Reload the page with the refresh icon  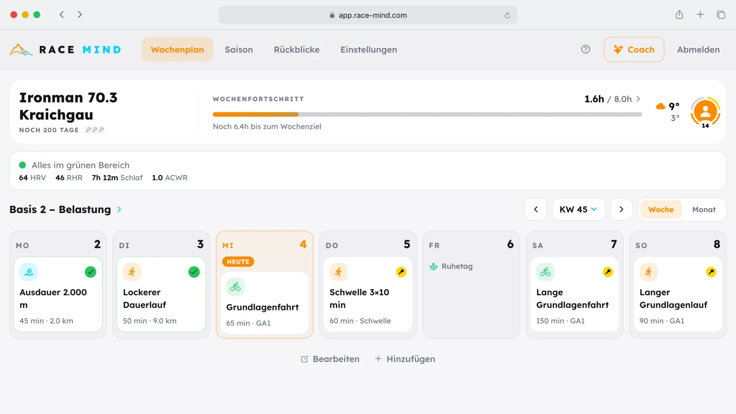click(507, 15)
